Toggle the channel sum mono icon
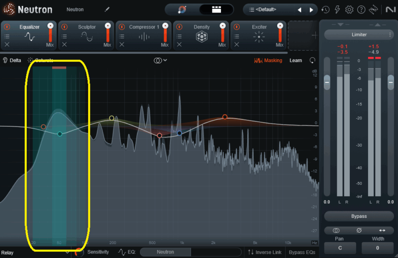Viewport: 398px width, 258px height. pos(336,230)
